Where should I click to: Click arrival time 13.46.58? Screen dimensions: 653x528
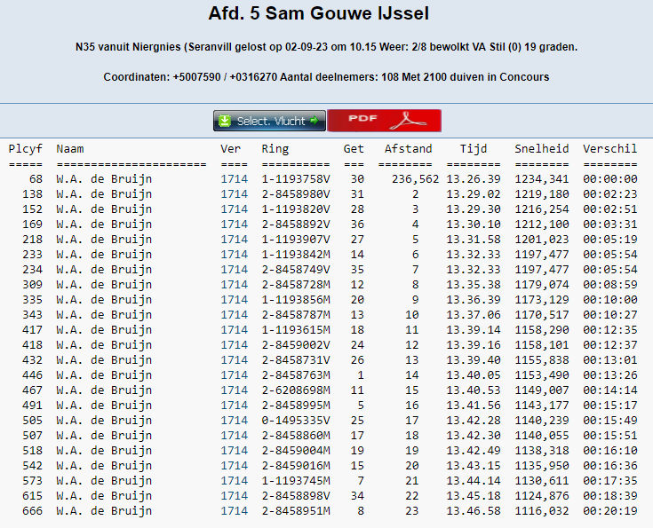click(x=473, y=511)
